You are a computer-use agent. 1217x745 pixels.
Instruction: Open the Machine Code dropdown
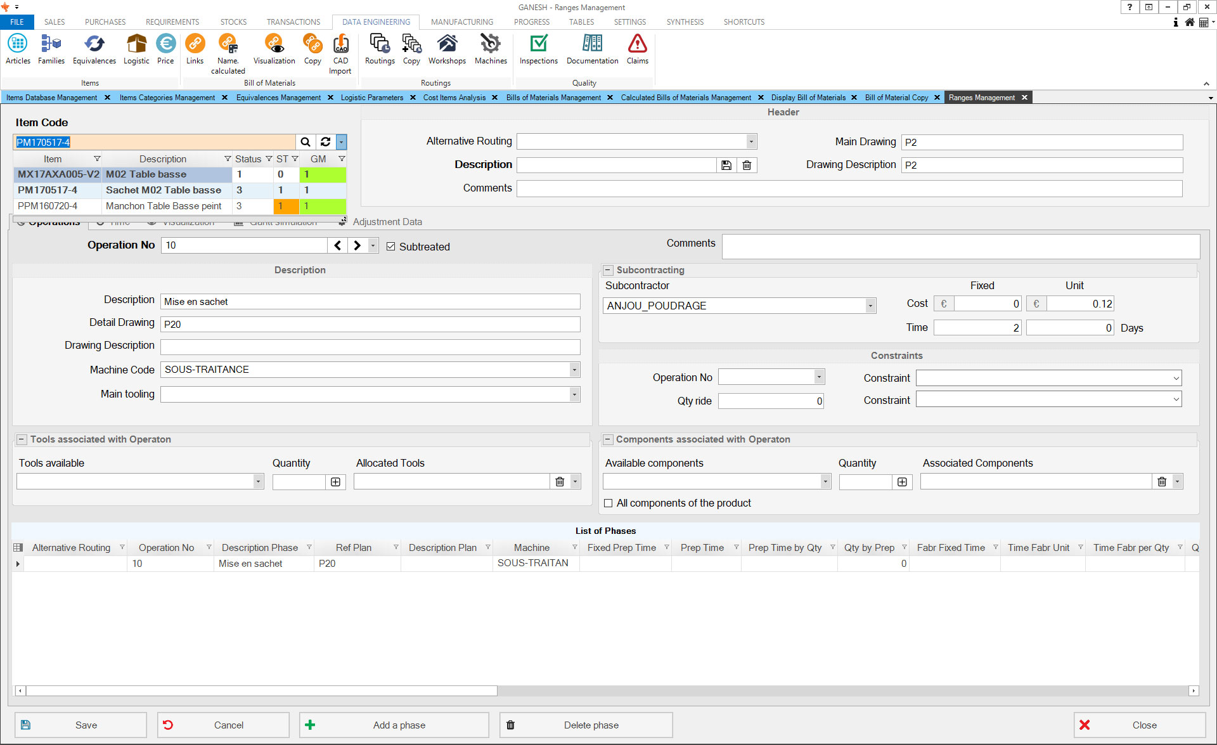pos(574,370)
